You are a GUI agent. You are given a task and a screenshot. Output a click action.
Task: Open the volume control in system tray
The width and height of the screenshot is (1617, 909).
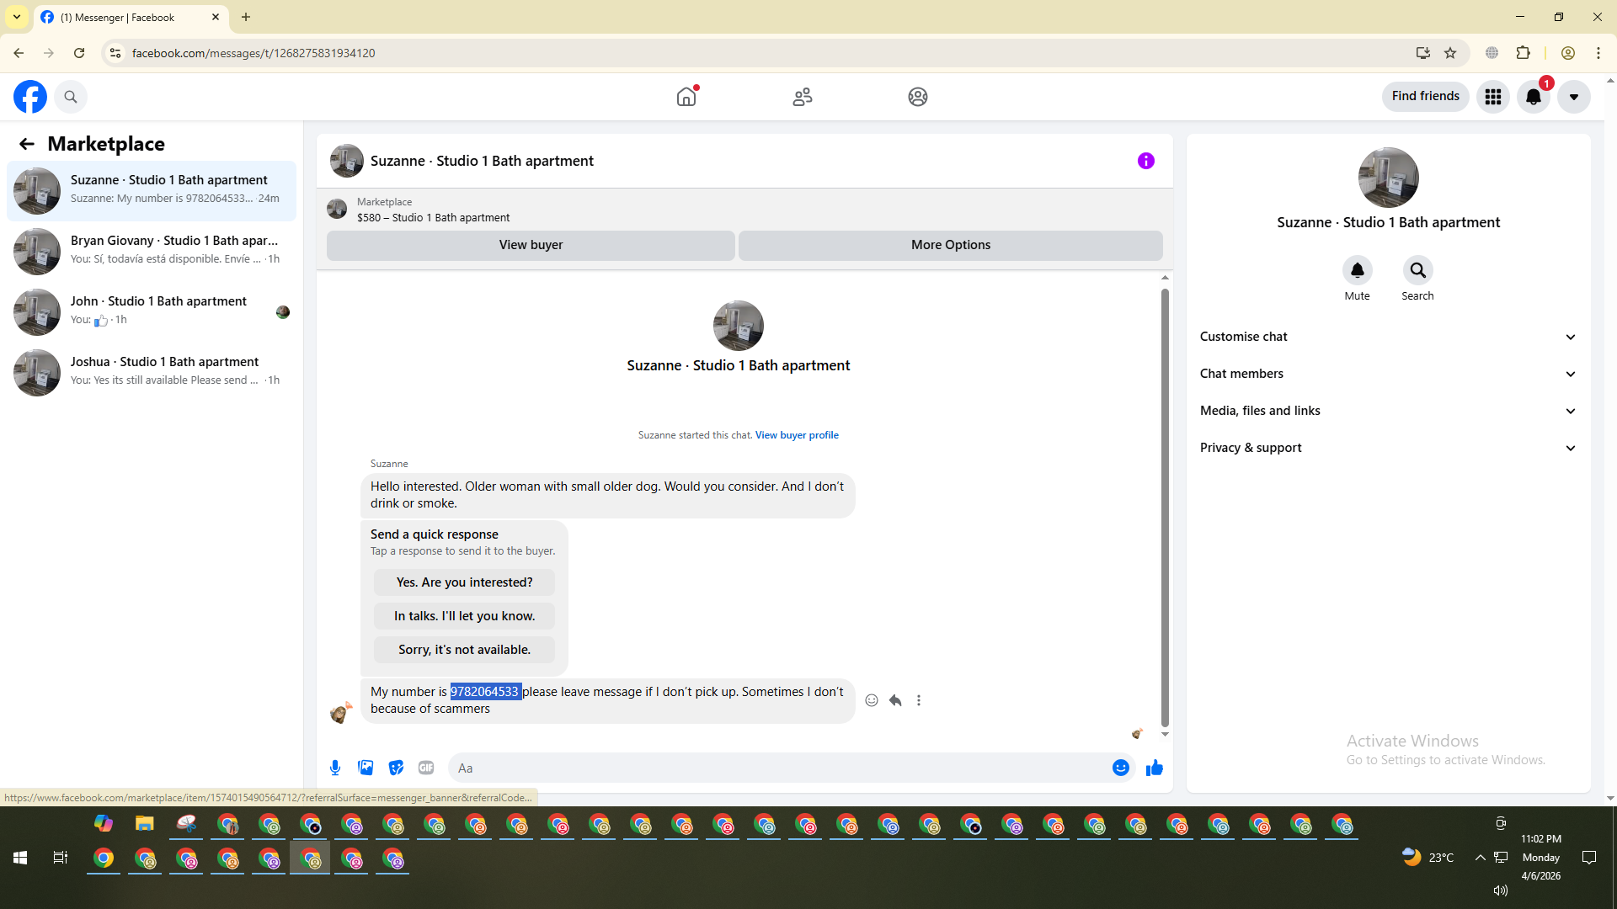1500,890
